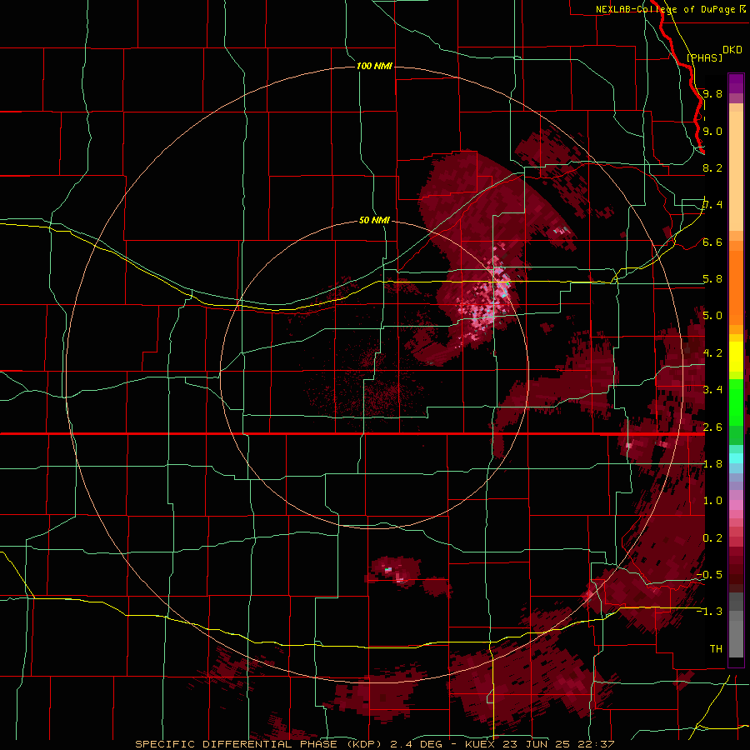Select the 9.0 value on the legend
This screenshot has width=750, height=750.
(712, 131)
